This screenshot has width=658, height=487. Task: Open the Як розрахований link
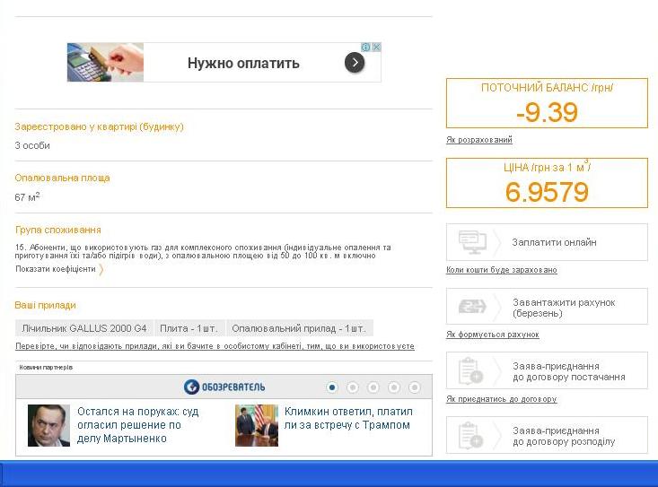click(x=479, y=140)
